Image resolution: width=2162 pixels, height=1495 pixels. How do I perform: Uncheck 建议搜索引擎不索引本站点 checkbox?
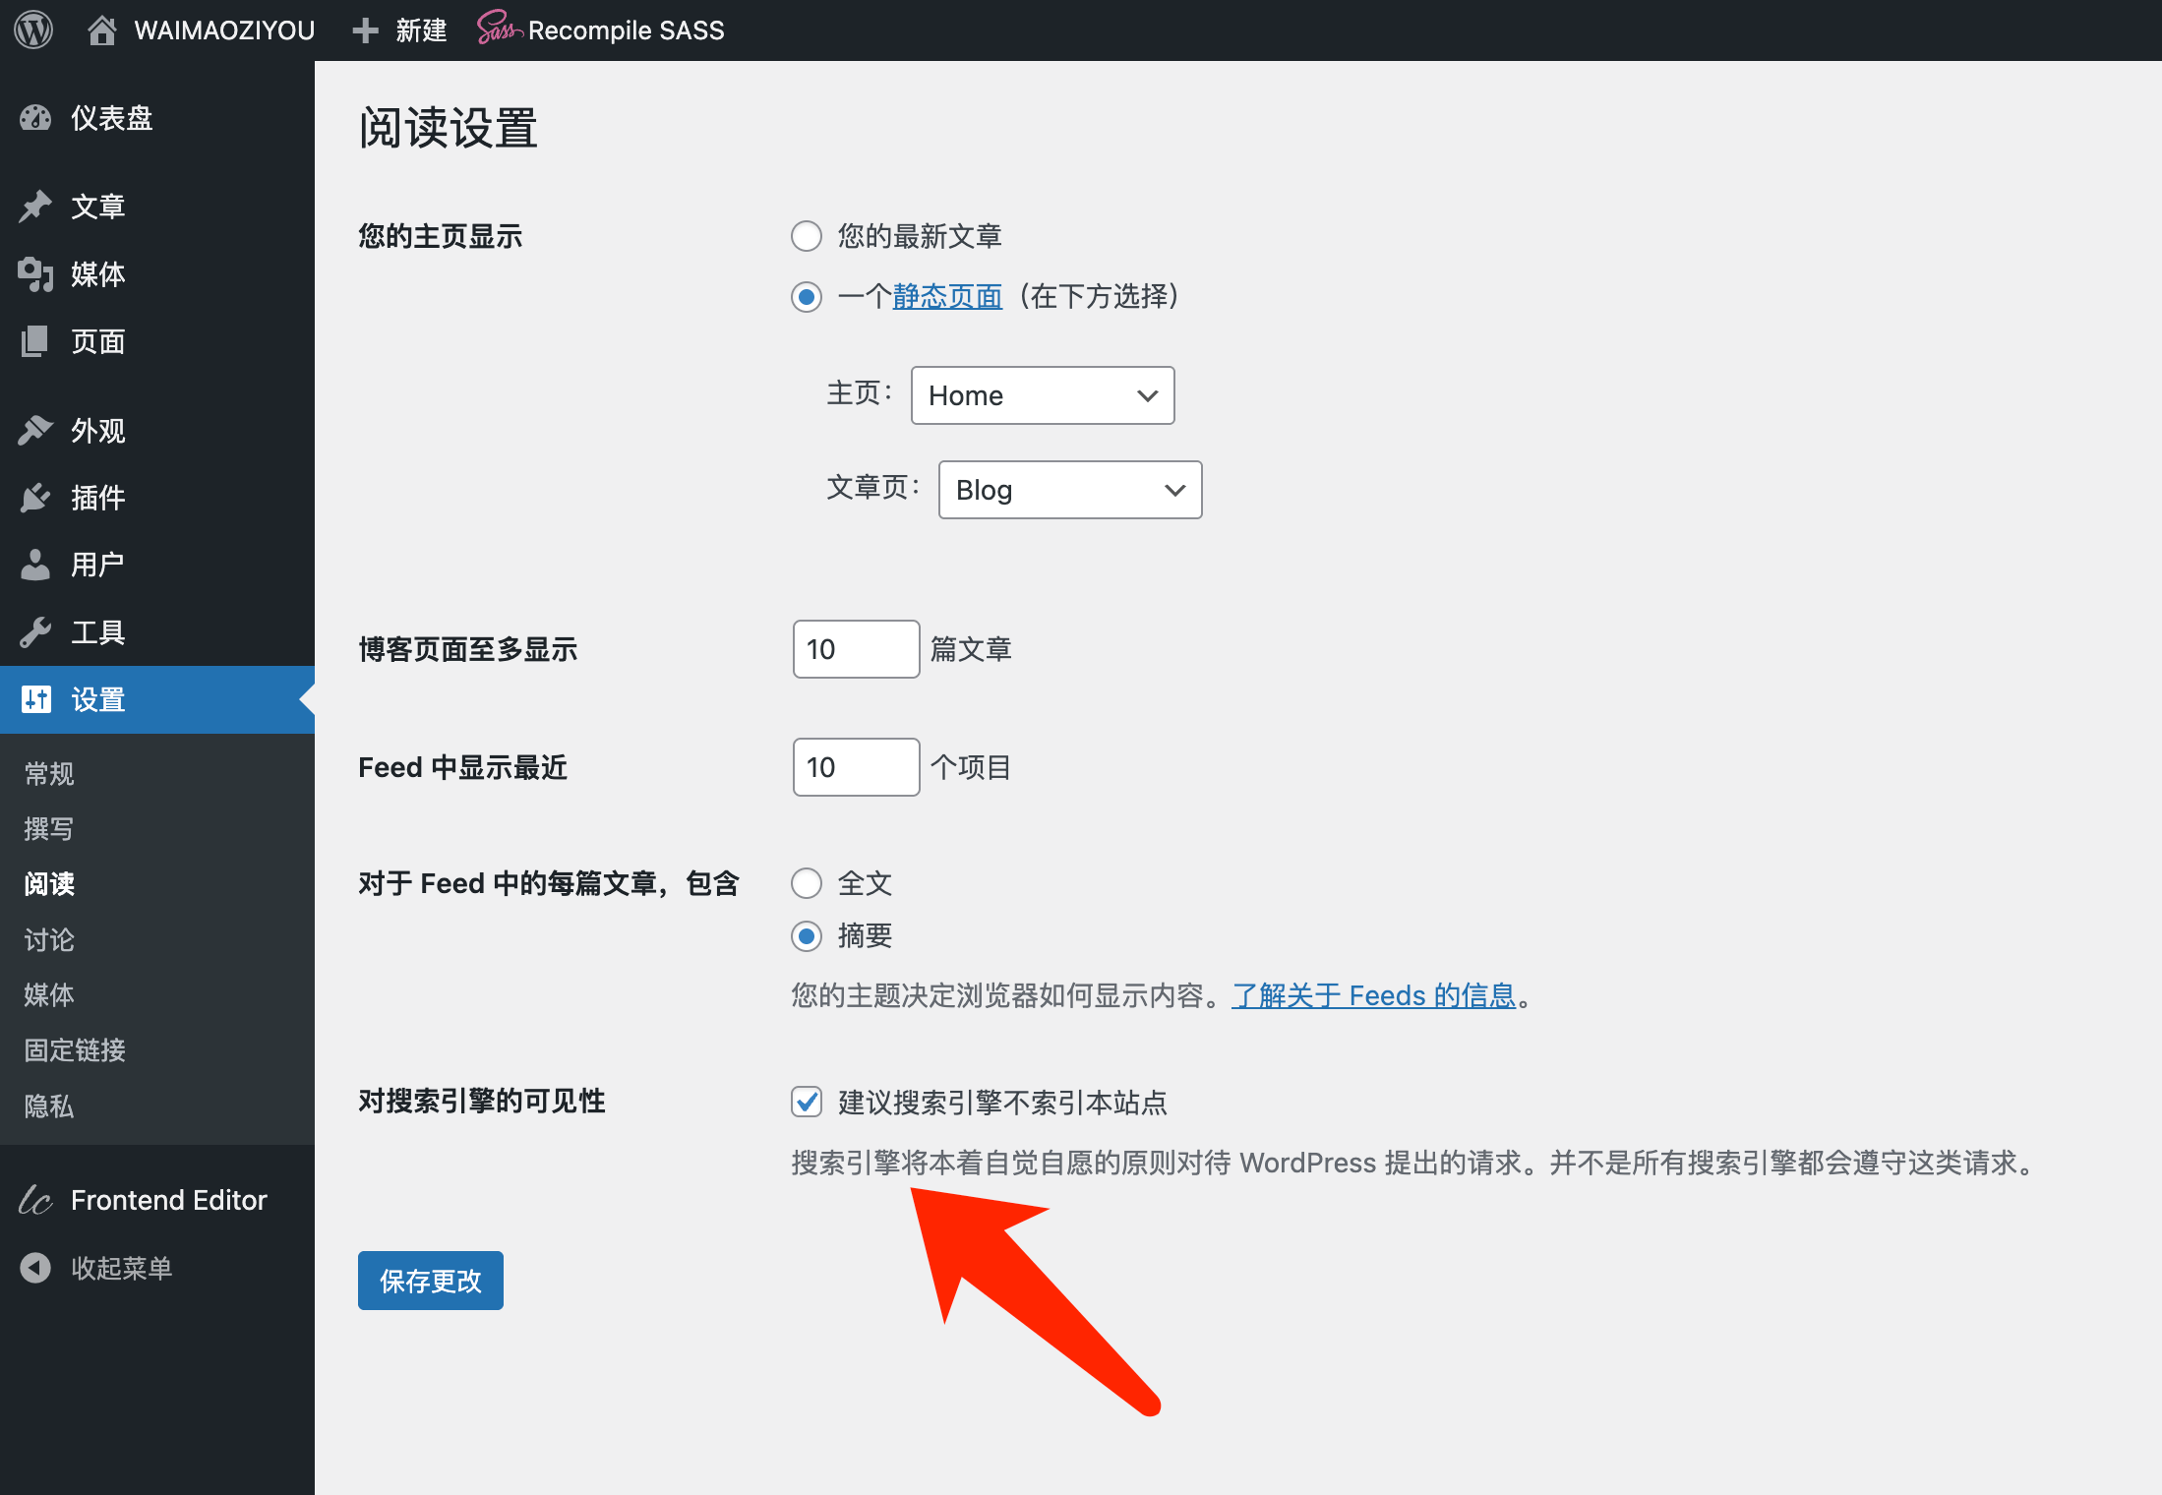[807, 1102]
